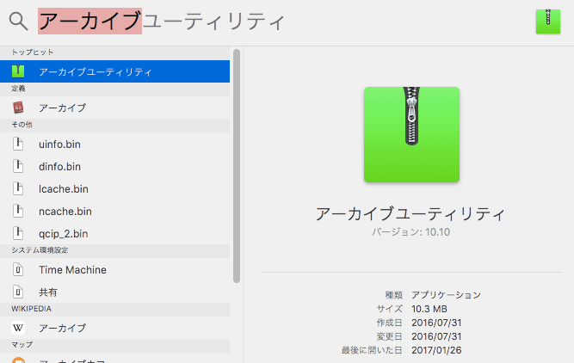Click the green Archive Utility icon in top hit
This screenshot has width=574, height=363.
point(18,71)
